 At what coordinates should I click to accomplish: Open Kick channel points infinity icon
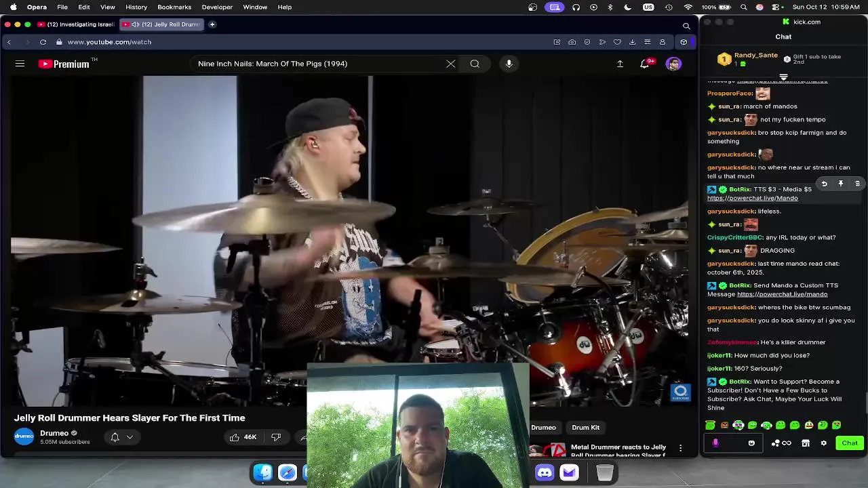click(787, 443)
